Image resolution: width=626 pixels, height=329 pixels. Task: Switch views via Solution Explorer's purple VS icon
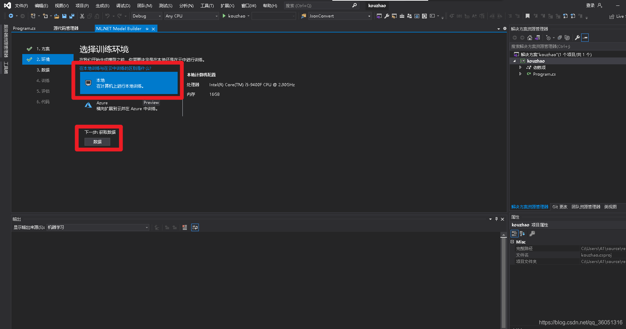coord(538,38)
